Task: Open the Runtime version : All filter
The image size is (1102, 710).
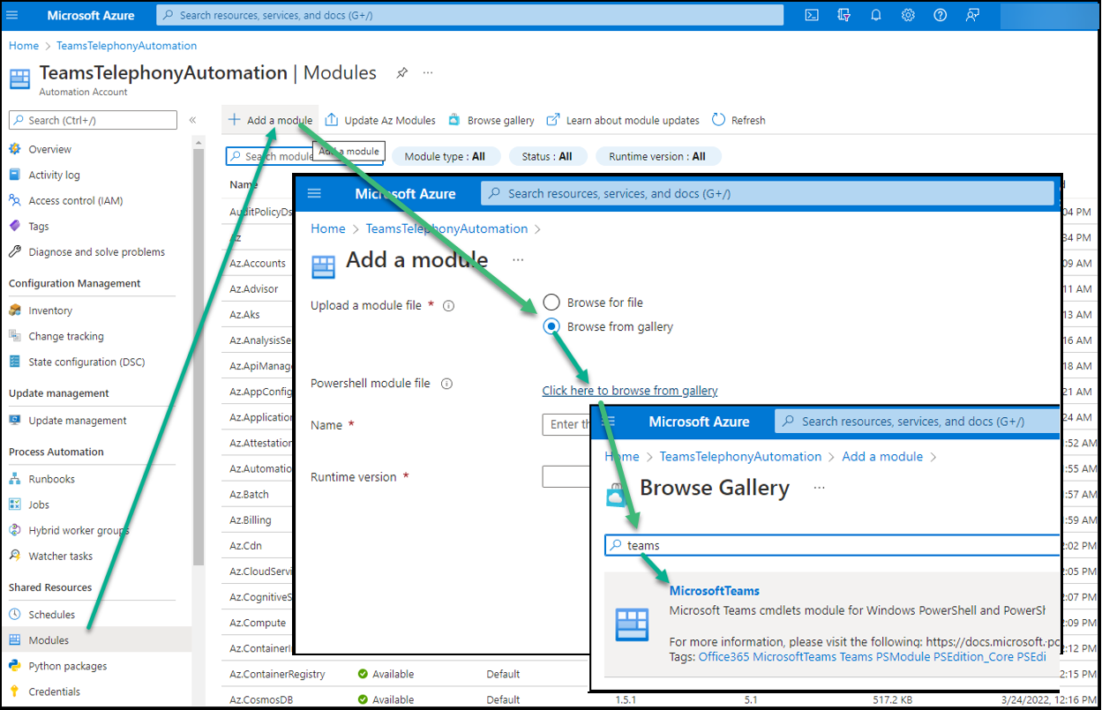Action: point(659,156)
